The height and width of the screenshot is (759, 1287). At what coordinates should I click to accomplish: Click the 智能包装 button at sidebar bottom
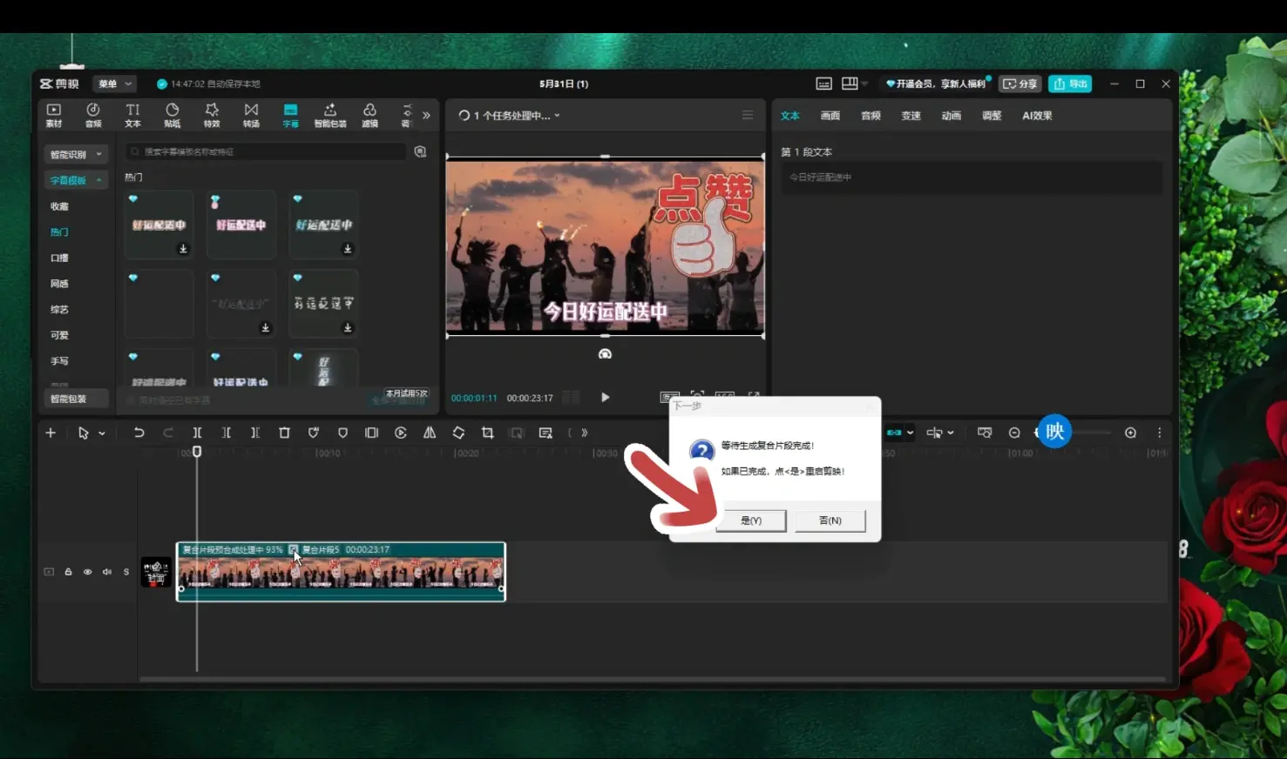[x=76, y=399]
